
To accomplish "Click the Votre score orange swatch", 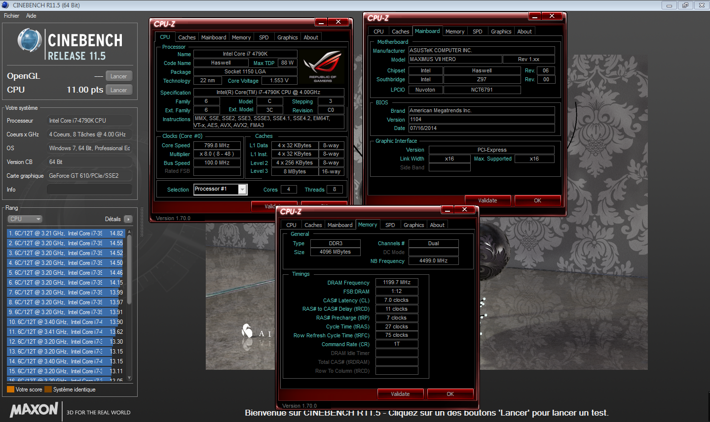I will (10, 390).
